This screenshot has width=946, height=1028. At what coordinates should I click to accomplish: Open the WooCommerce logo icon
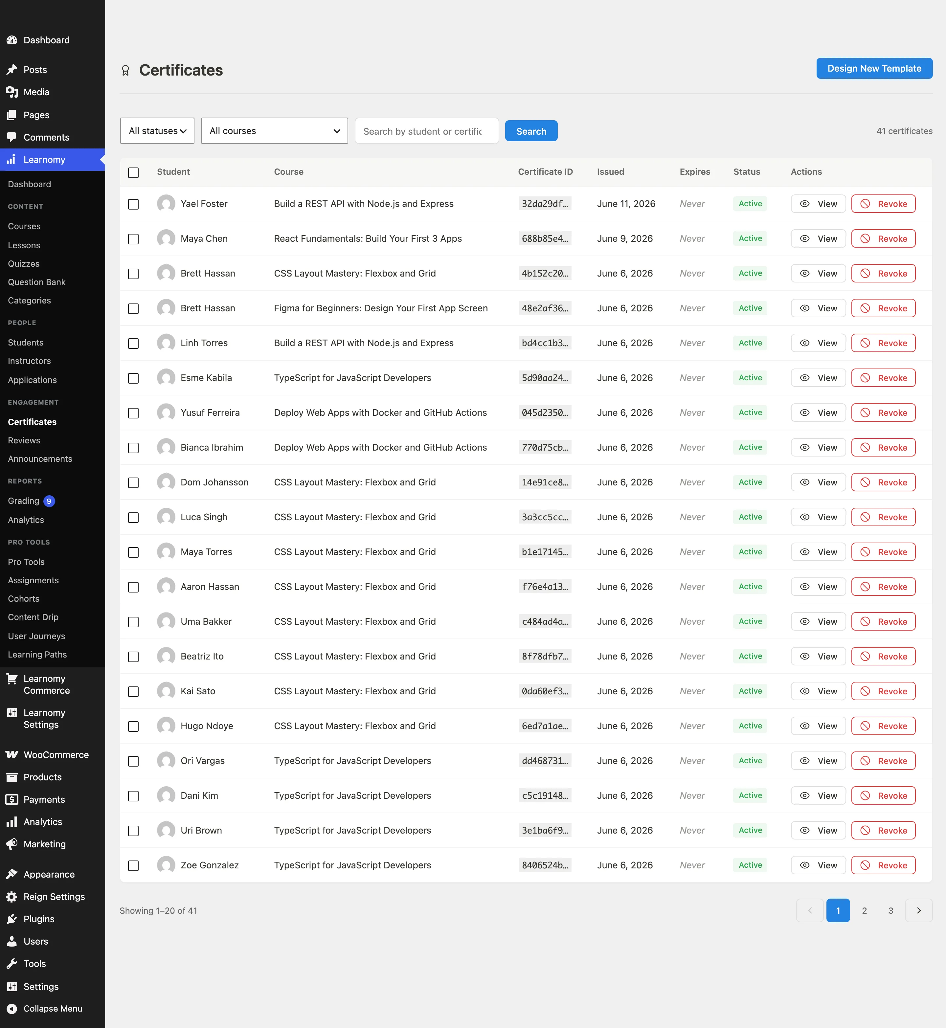coord(12,755)
